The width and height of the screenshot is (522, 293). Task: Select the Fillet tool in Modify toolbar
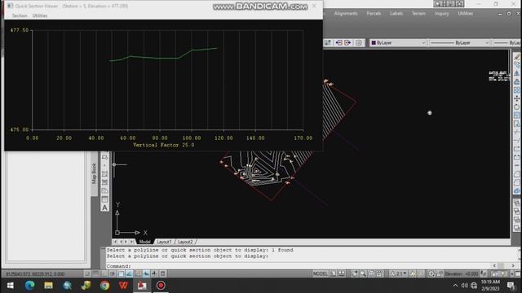click(516, 182)
